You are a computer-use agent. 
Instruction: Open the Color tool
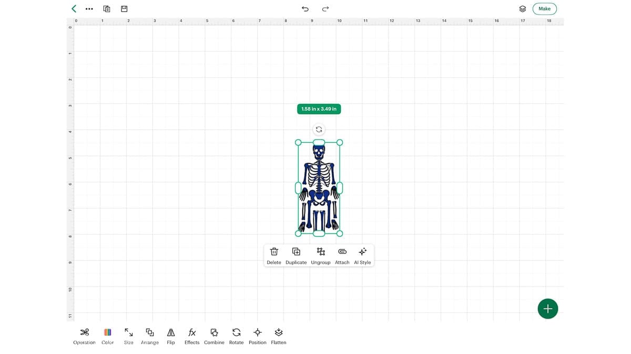[x=108, y=336]
